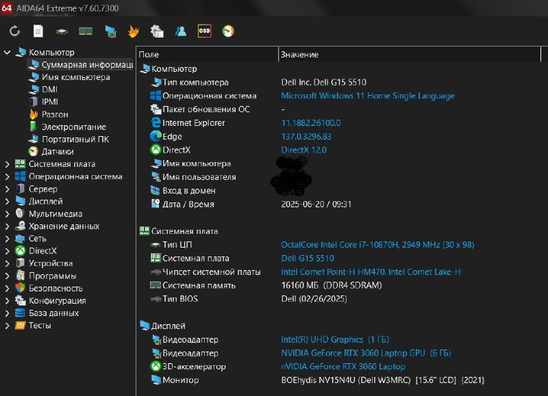Viewport: 548px width, 396px height.
Task: Select Устройства in the left tree
Action: point(45,263)
